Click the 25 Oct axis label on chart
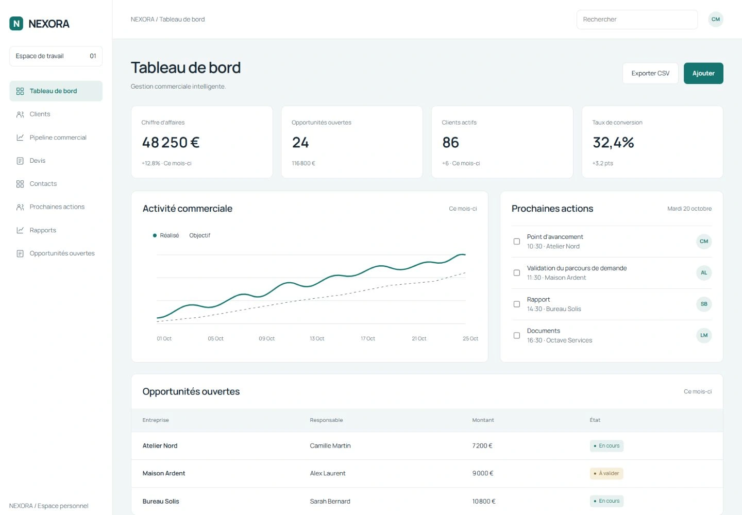The image size is (742, 515). [470, 339]
